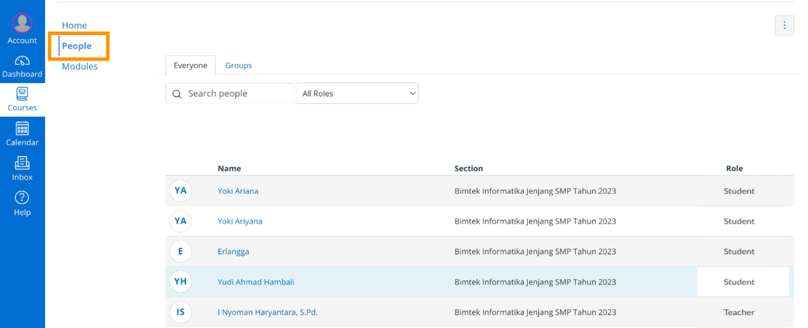
Task: Click Teacher role of I Nyoman Haryantara
Action: pos(739,312)
